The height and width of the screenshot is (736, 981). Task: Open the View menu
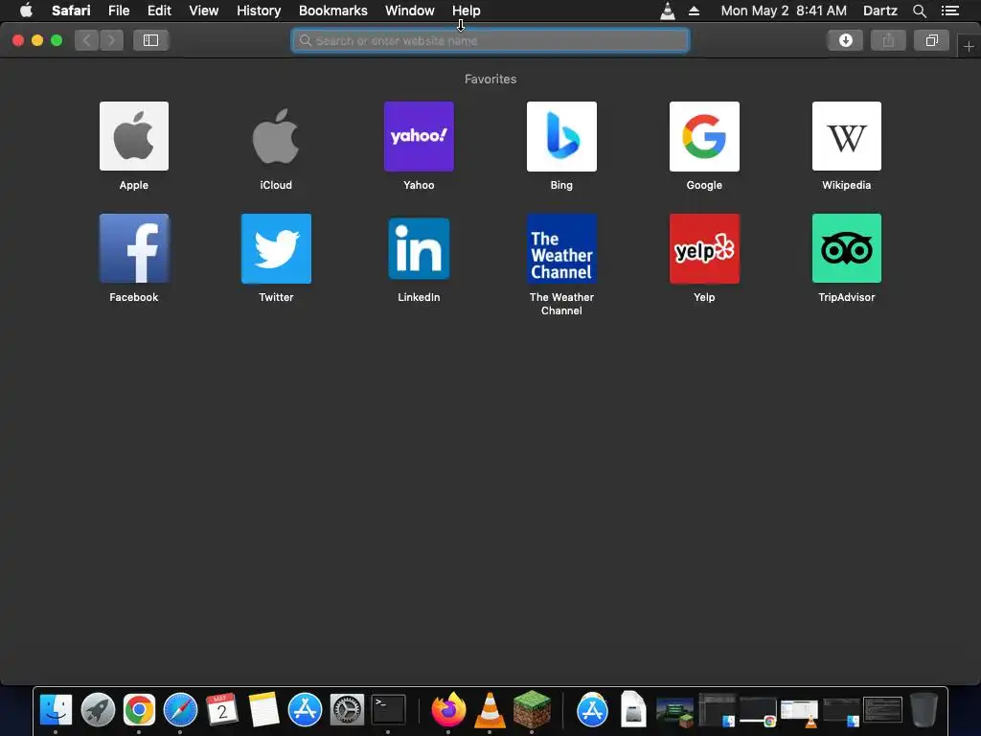[204, 11]
